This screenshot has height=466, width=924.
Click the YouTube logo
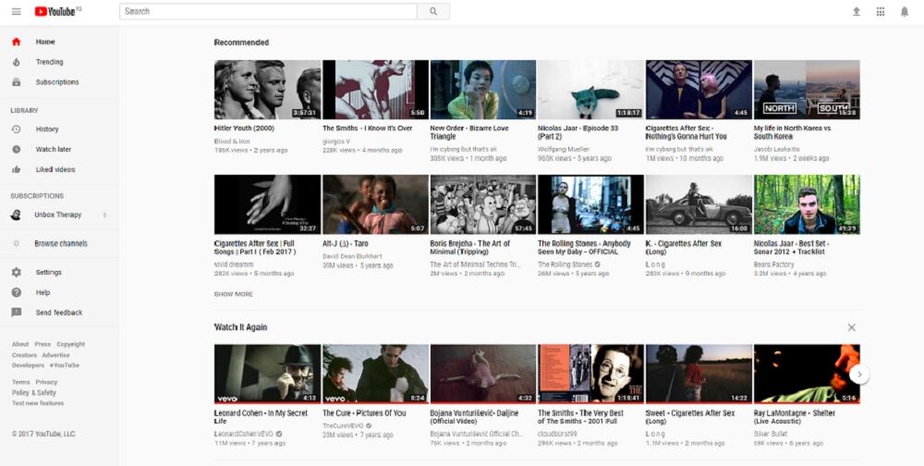coord(57,11)
